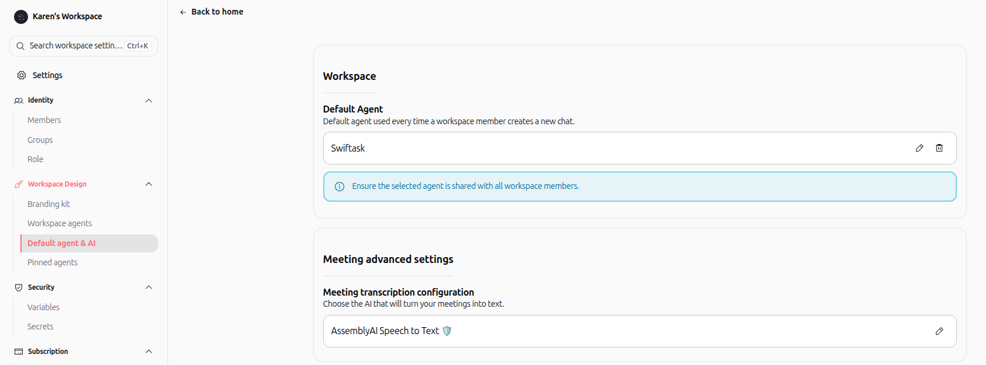Image resolution: width=986 pixels, height=365 pixels.
Task: Click the Security section label
Action: point(41,287)
